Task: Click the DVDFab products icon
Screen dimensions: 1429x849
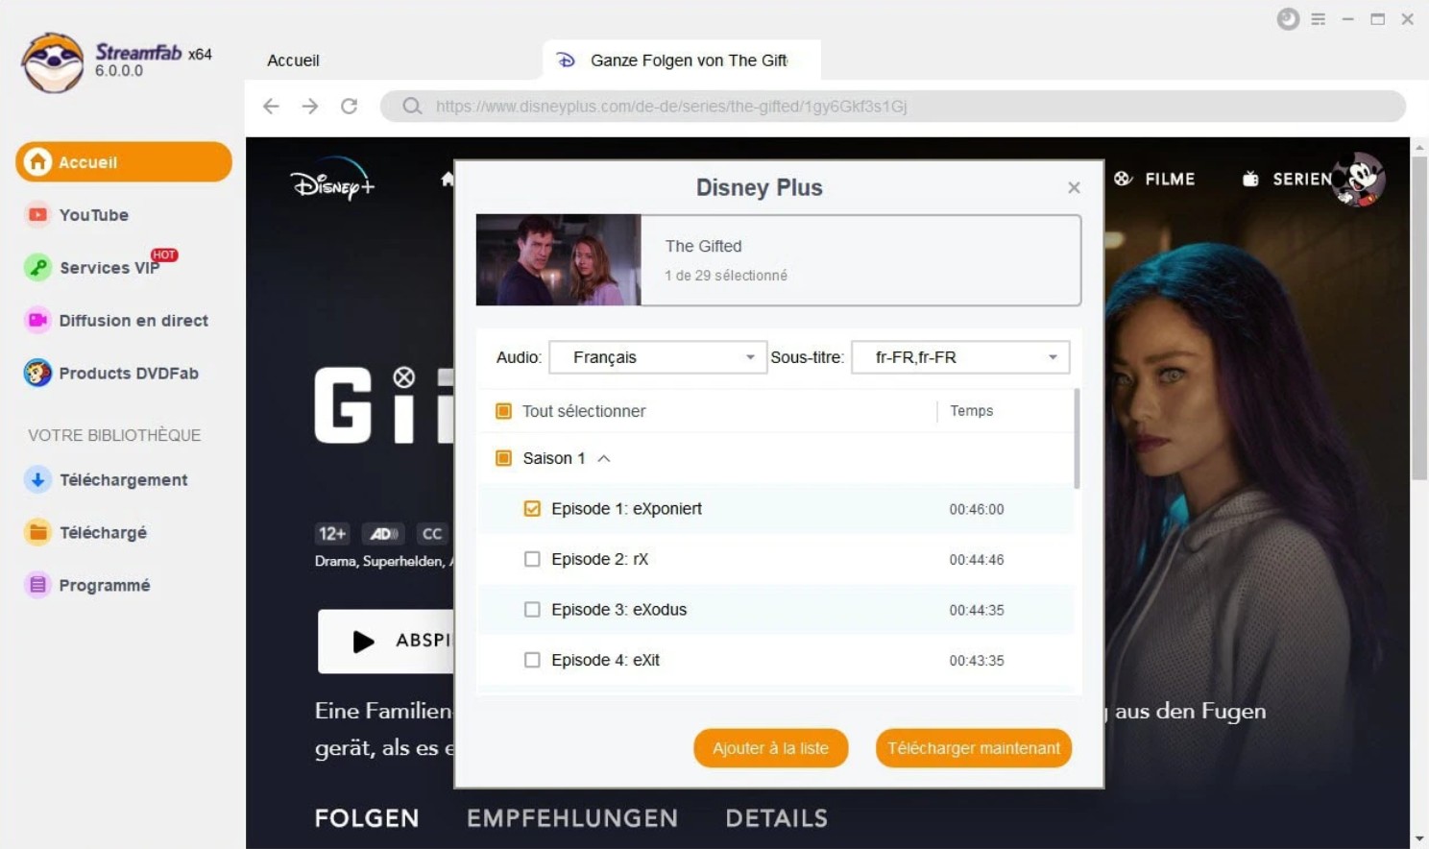Action: pyautogui.click(x=37, y=374)
